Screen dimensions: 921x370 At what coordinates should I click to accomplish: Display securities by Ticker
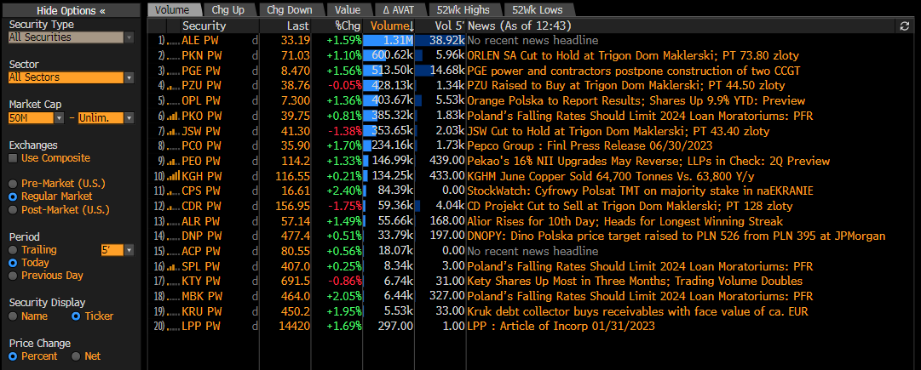(x=75, y=316)
